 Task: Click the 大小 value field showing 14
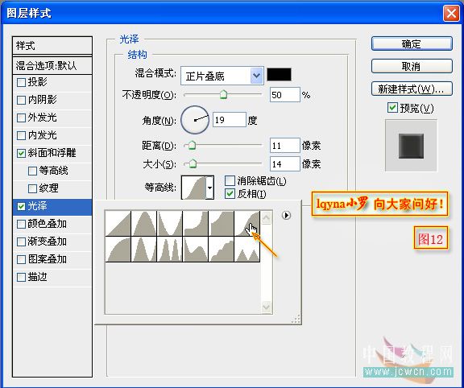pos(284,163)
